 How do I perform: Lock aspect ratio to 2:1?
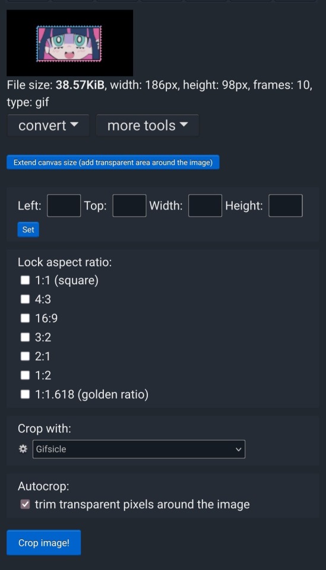[x=25, y=356]
